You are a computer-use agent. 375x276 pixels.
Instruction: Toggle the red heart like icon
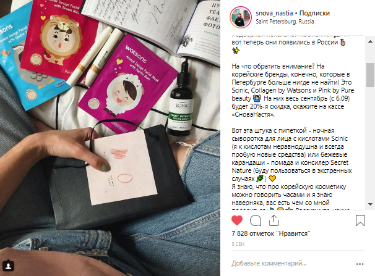tap(237, 220)
